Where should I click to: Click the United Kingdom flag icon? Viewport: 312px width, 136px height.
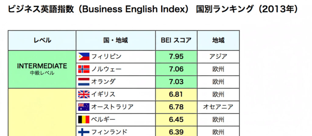pyautogui.click(x=84, y=94)
